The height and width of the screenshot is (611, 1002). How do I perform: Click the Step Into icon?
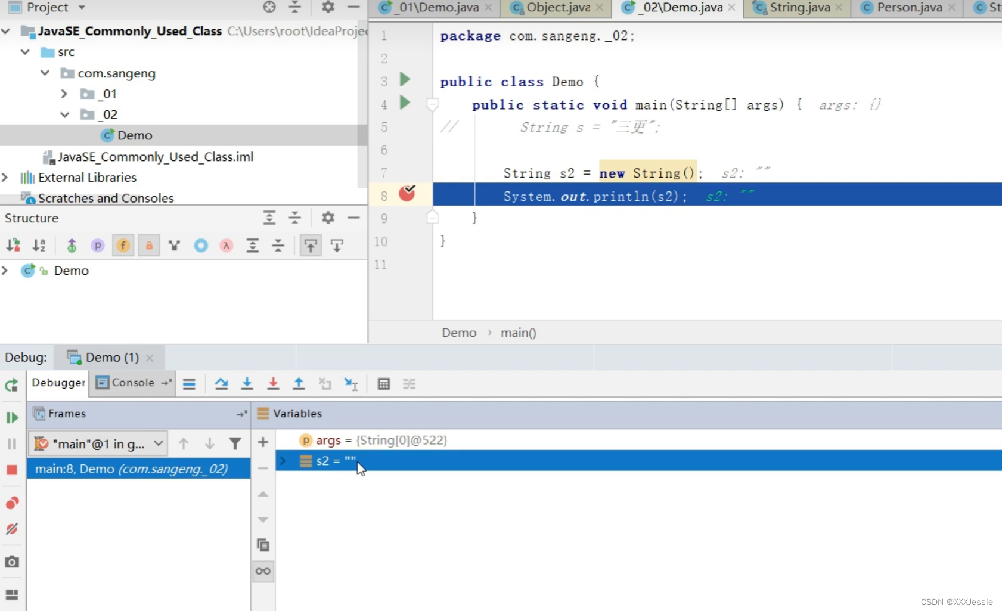(x=247, y=384)
